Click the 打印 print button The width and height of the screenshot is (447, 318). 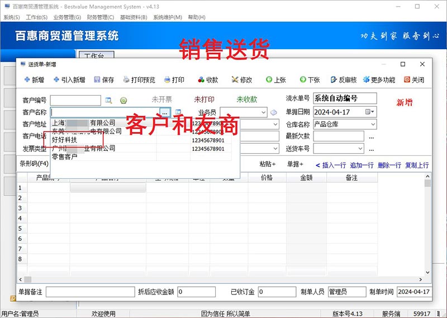(x=174, y=80)
